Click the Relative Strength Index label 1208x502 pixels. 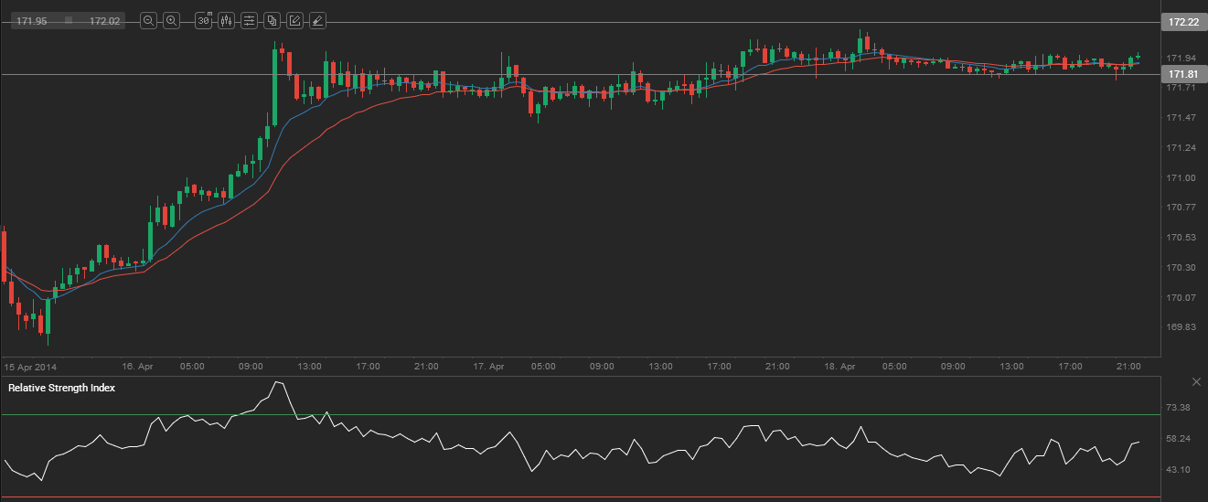[61, 388]
